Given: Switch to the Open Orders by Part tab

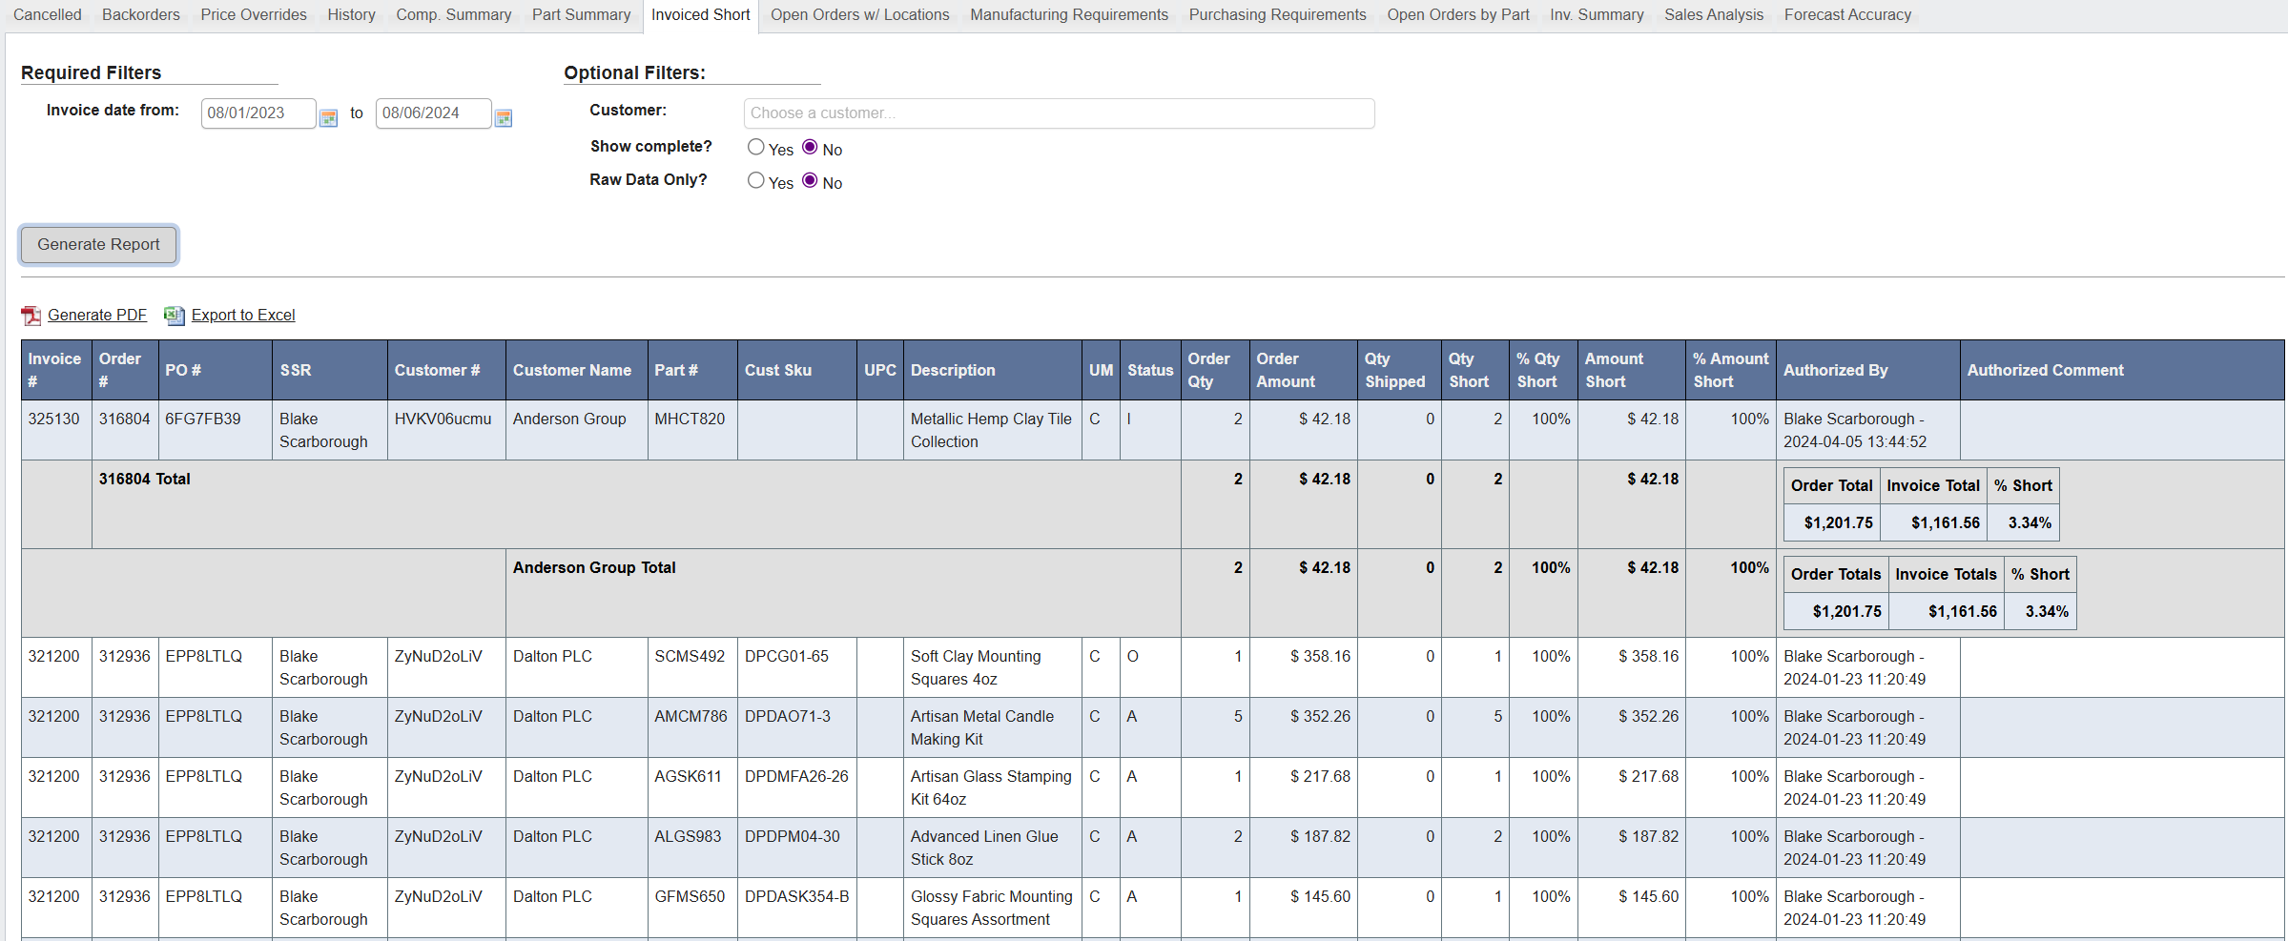Looking at the screenshot, I should [x=1457, y=14].
